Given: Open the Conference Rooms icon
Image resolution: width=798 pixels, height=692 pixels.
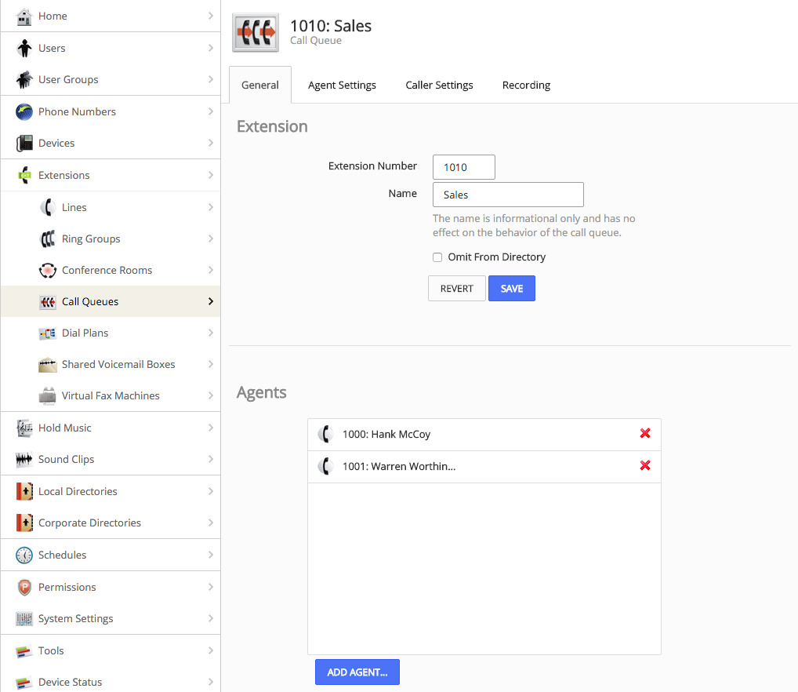Looking at the screenshot, I should 47,269.
